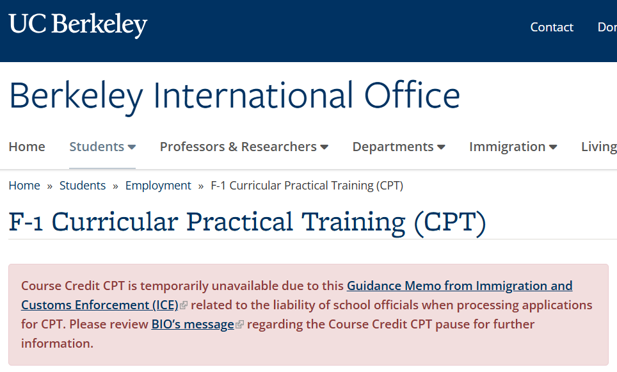This screenshot has height=372, width=617.
Task: Click the Berkeley International Office title
Action: (234, 95)
